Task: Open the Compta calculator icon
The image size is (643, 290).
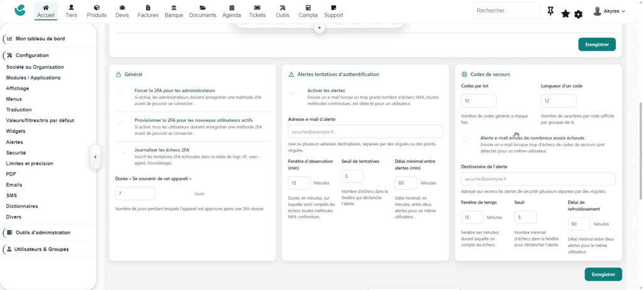Action: point(308,8)
